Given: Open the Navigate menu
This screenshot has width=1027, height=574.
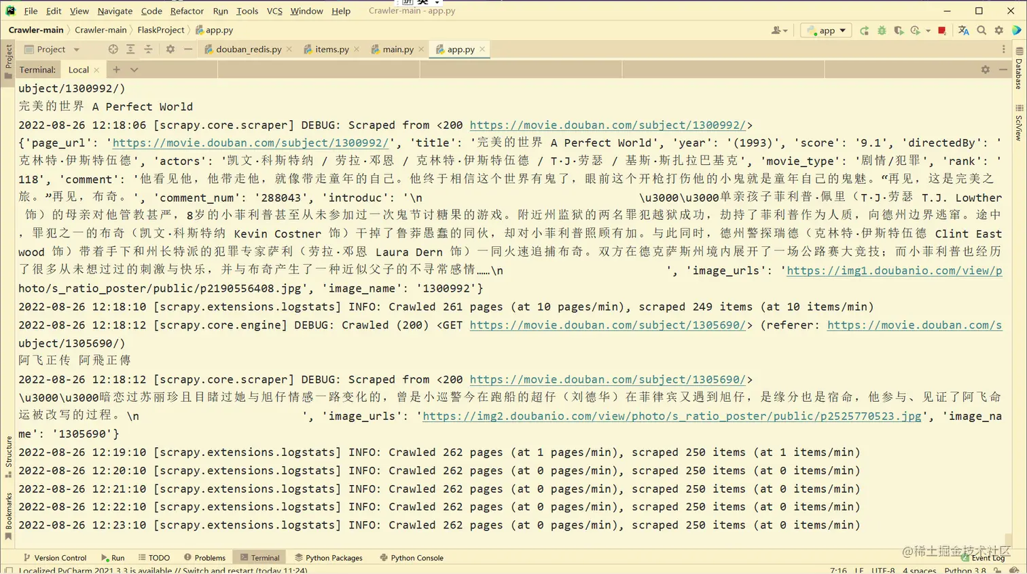Looking at the screenshot, I should pyautogui.click(x=115, y=11).
